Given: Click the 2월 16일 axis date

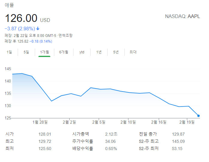Looking at the screenshot, I should click(159, 122).
